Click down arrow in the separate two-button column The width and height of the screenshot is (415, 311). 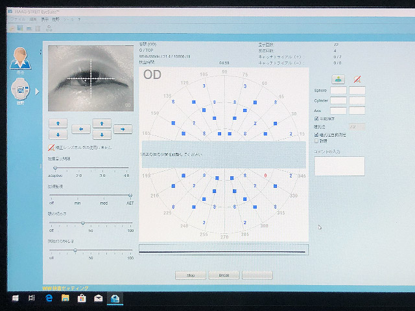click(58, 135)
